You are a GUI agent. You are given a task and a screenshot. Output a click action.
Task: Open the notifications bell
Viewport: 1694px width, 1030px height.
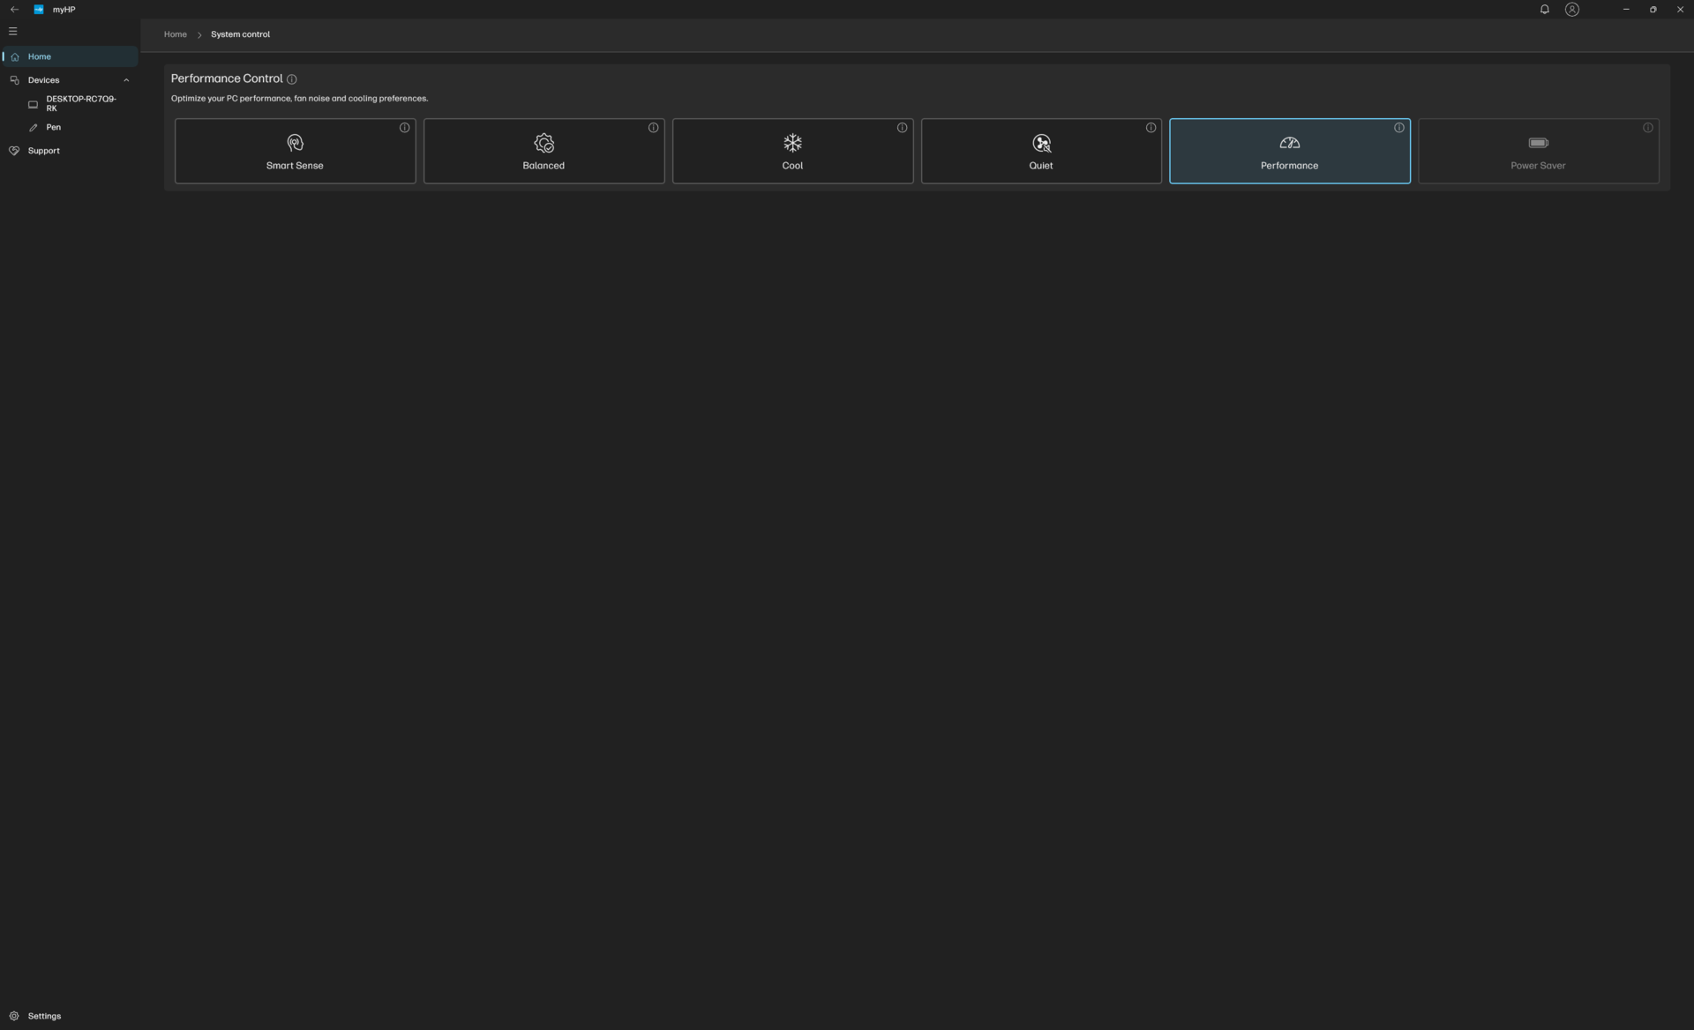pyautogui.click(x=1544, y=10)
